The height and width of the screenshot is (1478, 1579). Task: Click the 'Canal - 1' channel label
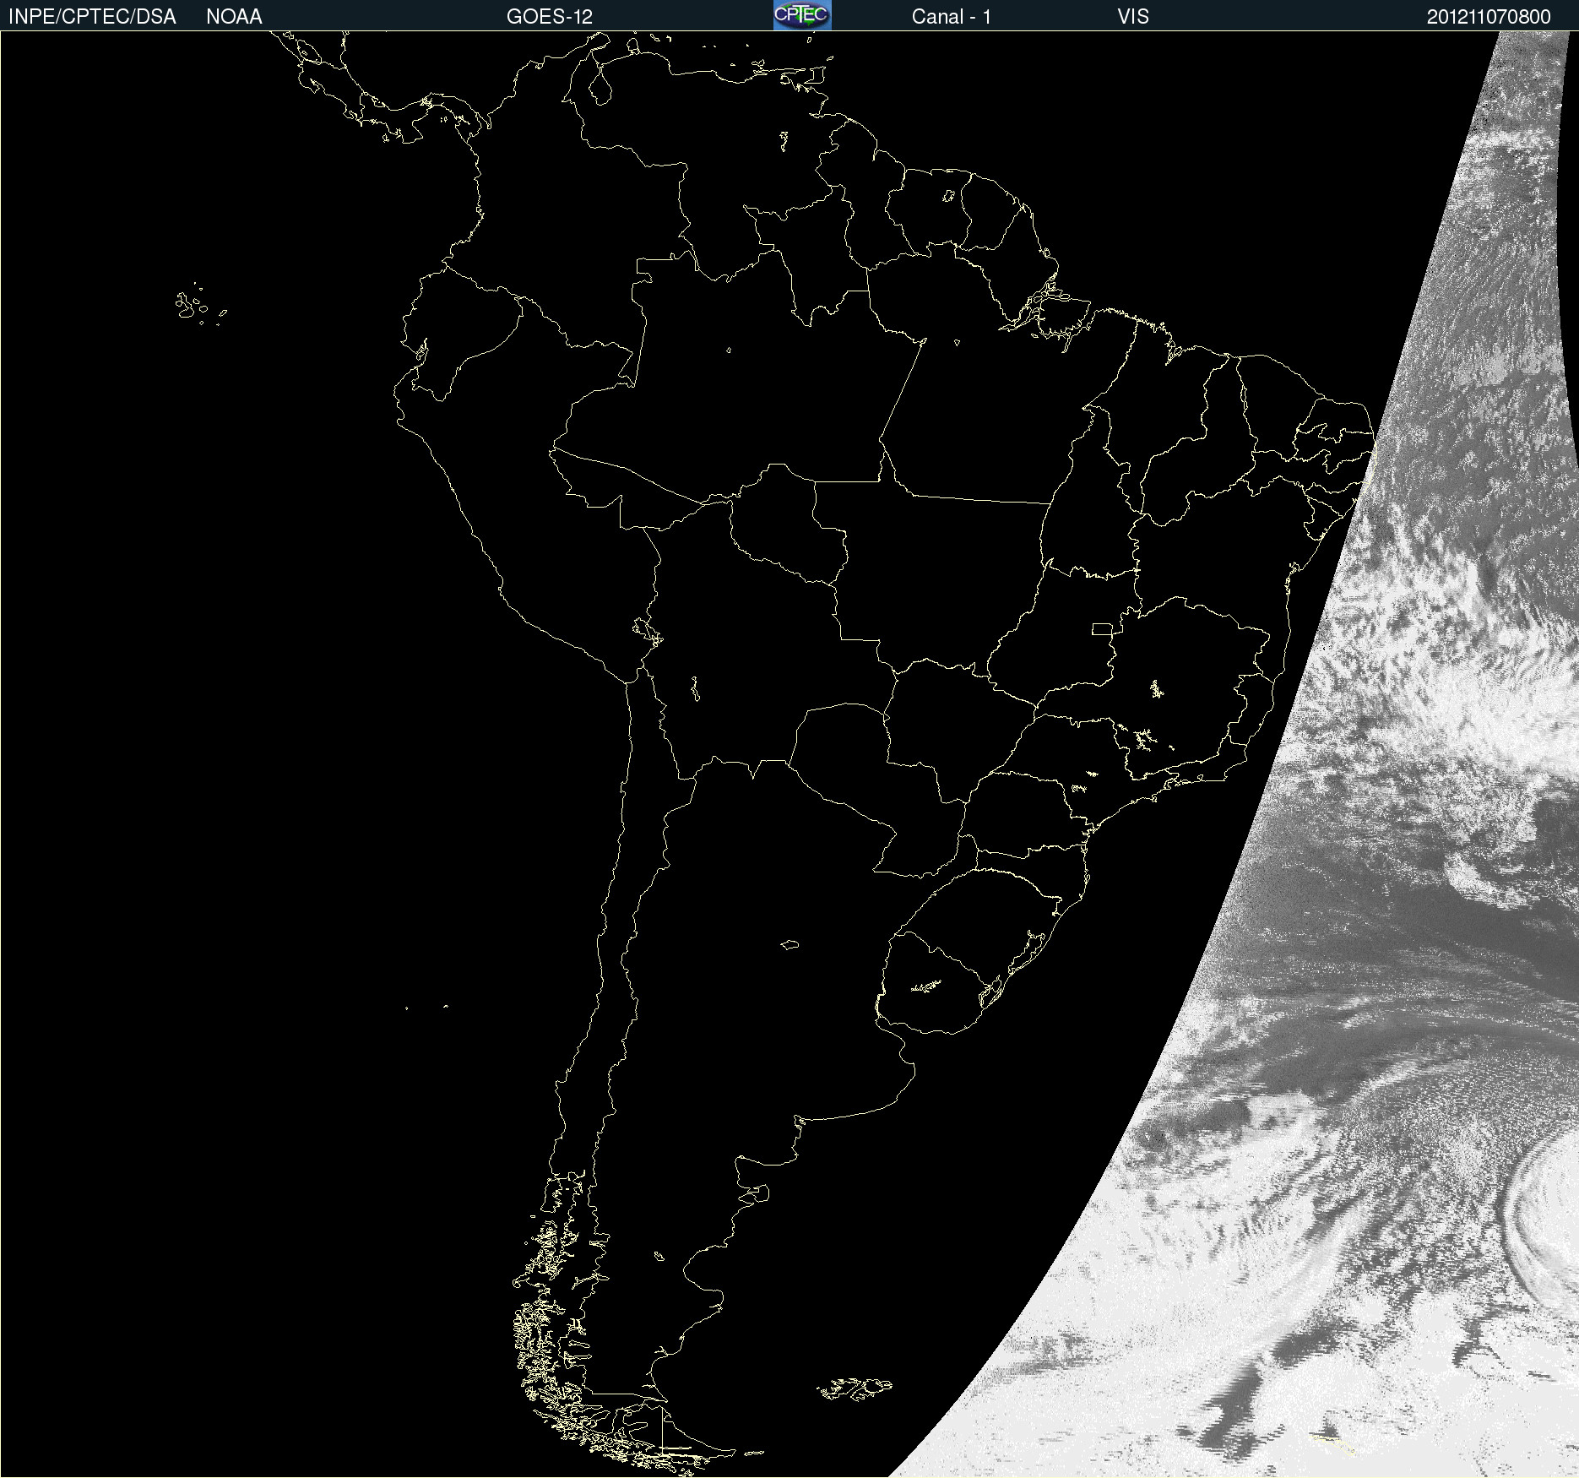click(x=952, y=17)
